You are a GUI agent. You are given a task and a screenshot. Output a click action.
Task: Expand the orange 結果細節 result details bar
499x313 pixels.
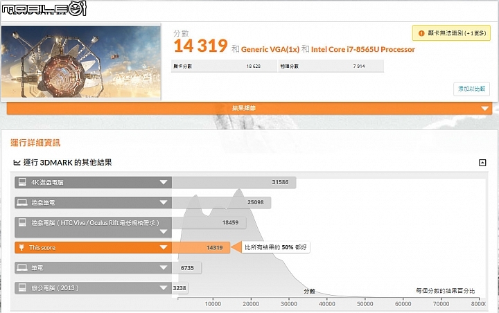click(249, 108)
